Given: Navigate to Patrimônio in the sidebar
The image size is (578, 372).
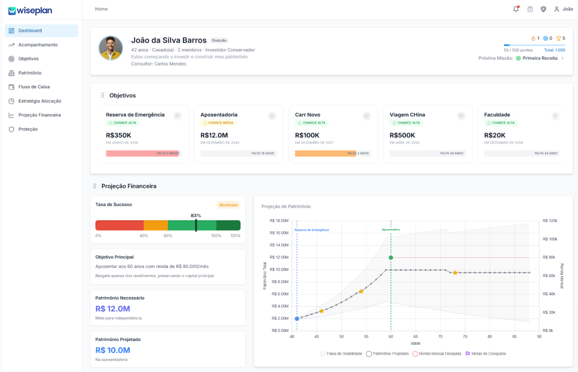Looking at the screenshot, I should point(42,73).
